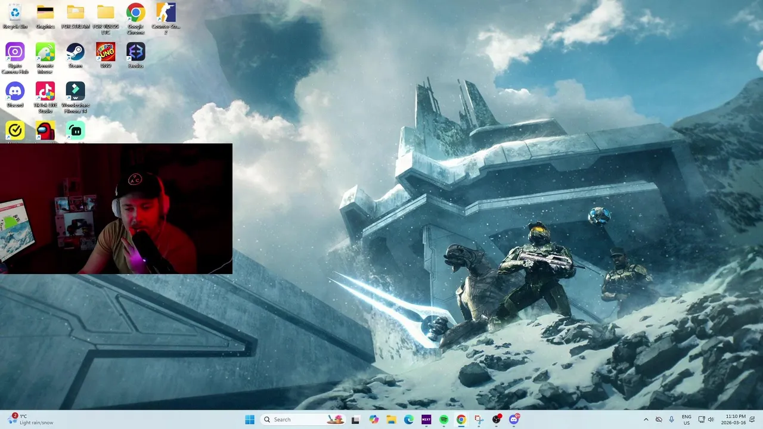Open Discord from the taskbar

coord(514,419)
